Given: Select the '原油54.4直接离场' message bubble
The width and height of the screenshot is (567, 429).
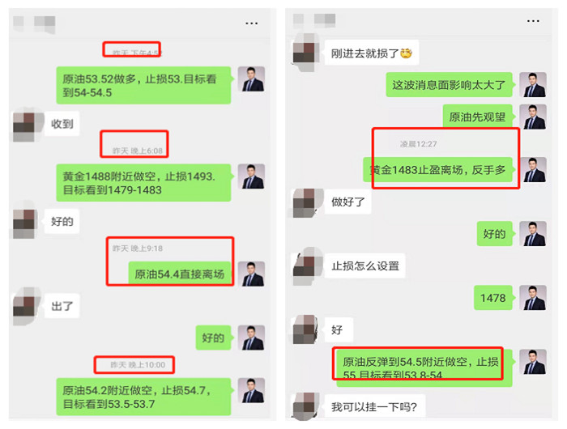Looking at the screenshot, I should pyautogui.click(x=180, y=274).
